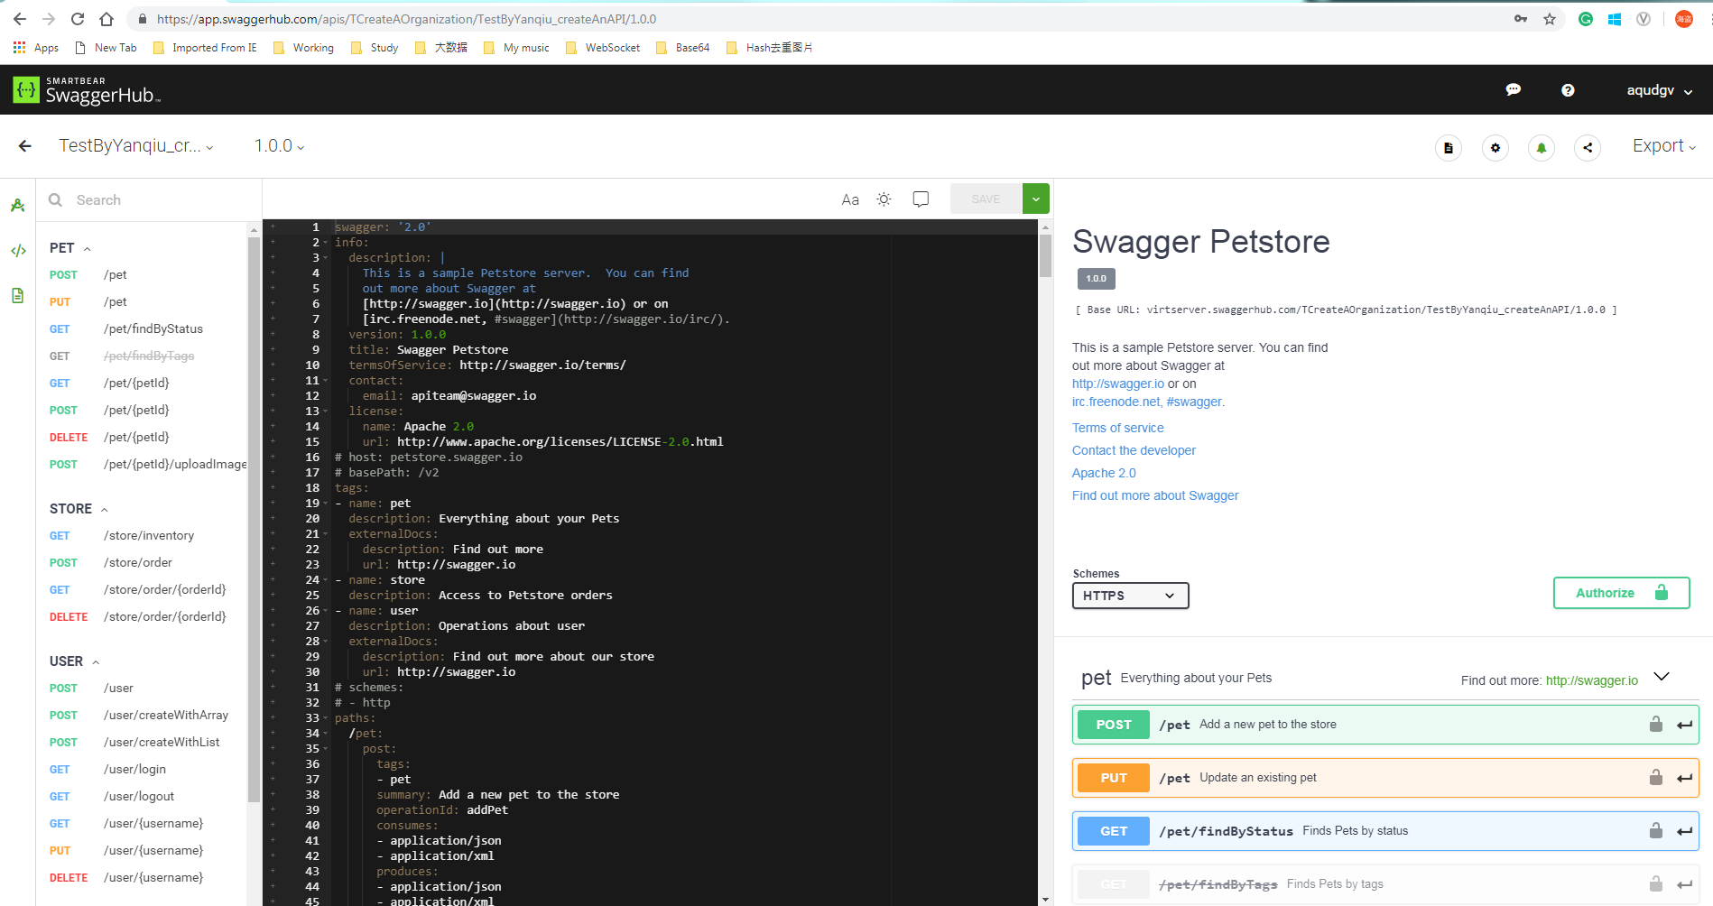Share the API with the share icon
Viewport: 1713px width, 906px height.
[x=1588, y=147]
